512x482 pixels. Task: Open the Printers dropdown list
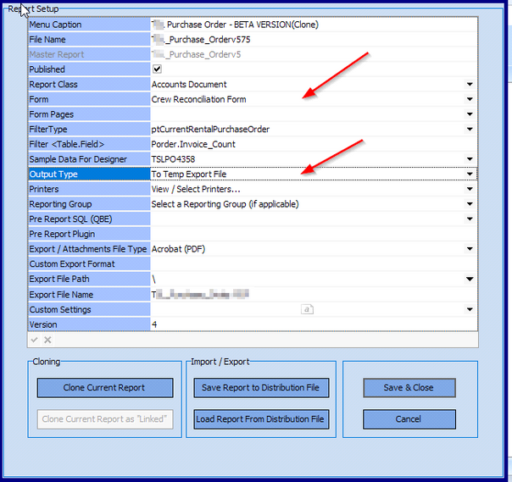[470, 190]
